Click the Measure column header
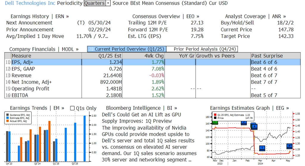Image resolution: width=305 pixels, height=166 pixels. click(x=46, y=56)
